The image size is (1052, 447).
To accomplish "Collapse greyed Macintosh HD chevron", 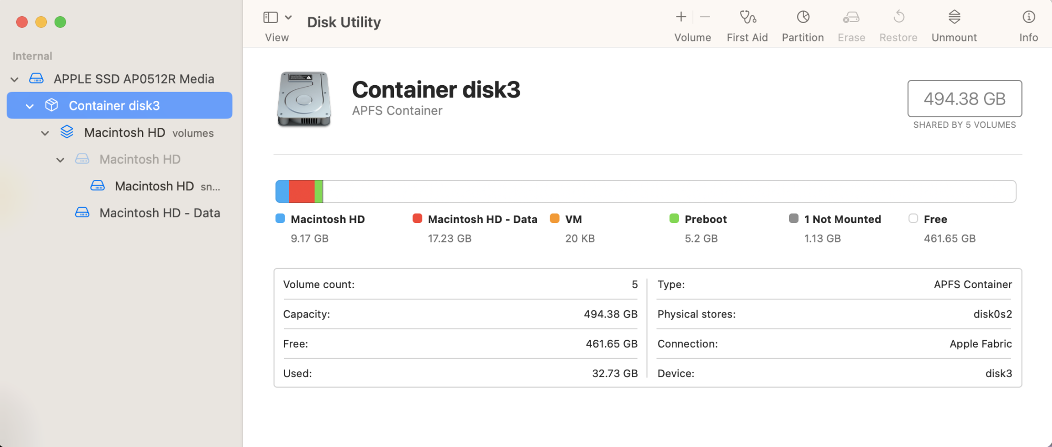I will [x=60, y=160].
